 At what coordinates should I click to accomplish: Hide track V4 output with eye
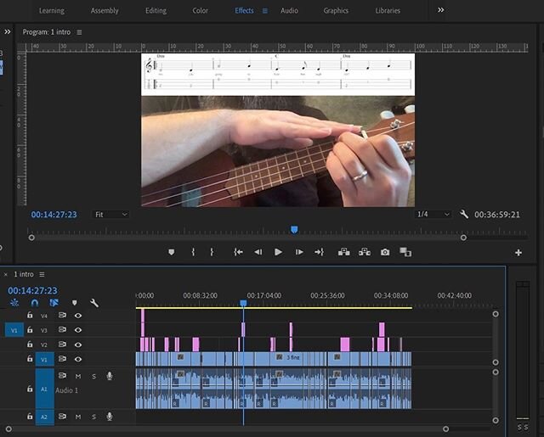[78, 316]
